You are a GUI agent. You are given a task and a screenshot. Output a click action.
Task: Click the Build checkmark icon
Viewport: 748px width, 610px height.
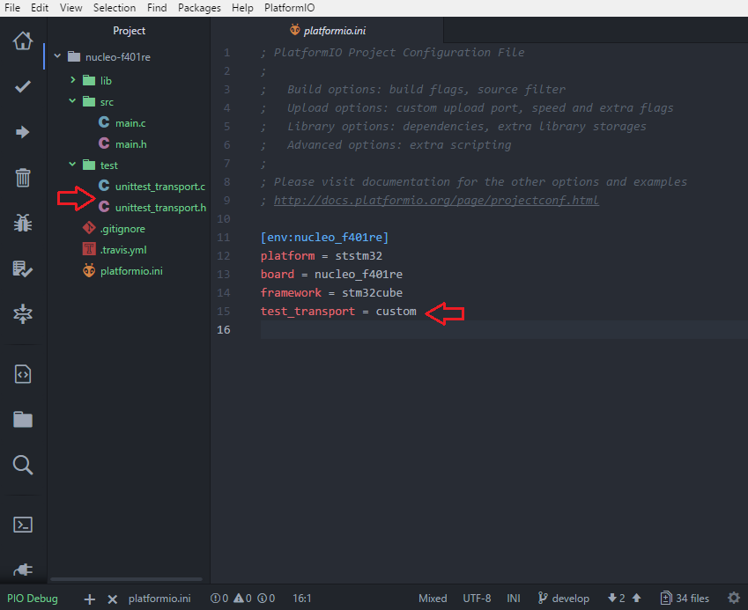22,86
